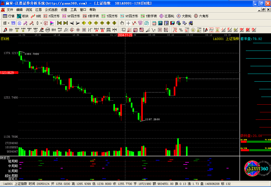Jump to first bar with skip-back arrow

tap(59, 23)
